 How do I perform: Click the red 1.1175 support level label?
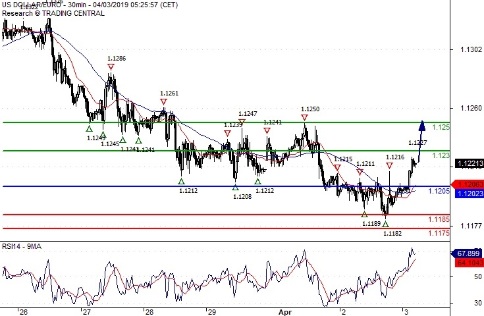click(x=439, y=233)
